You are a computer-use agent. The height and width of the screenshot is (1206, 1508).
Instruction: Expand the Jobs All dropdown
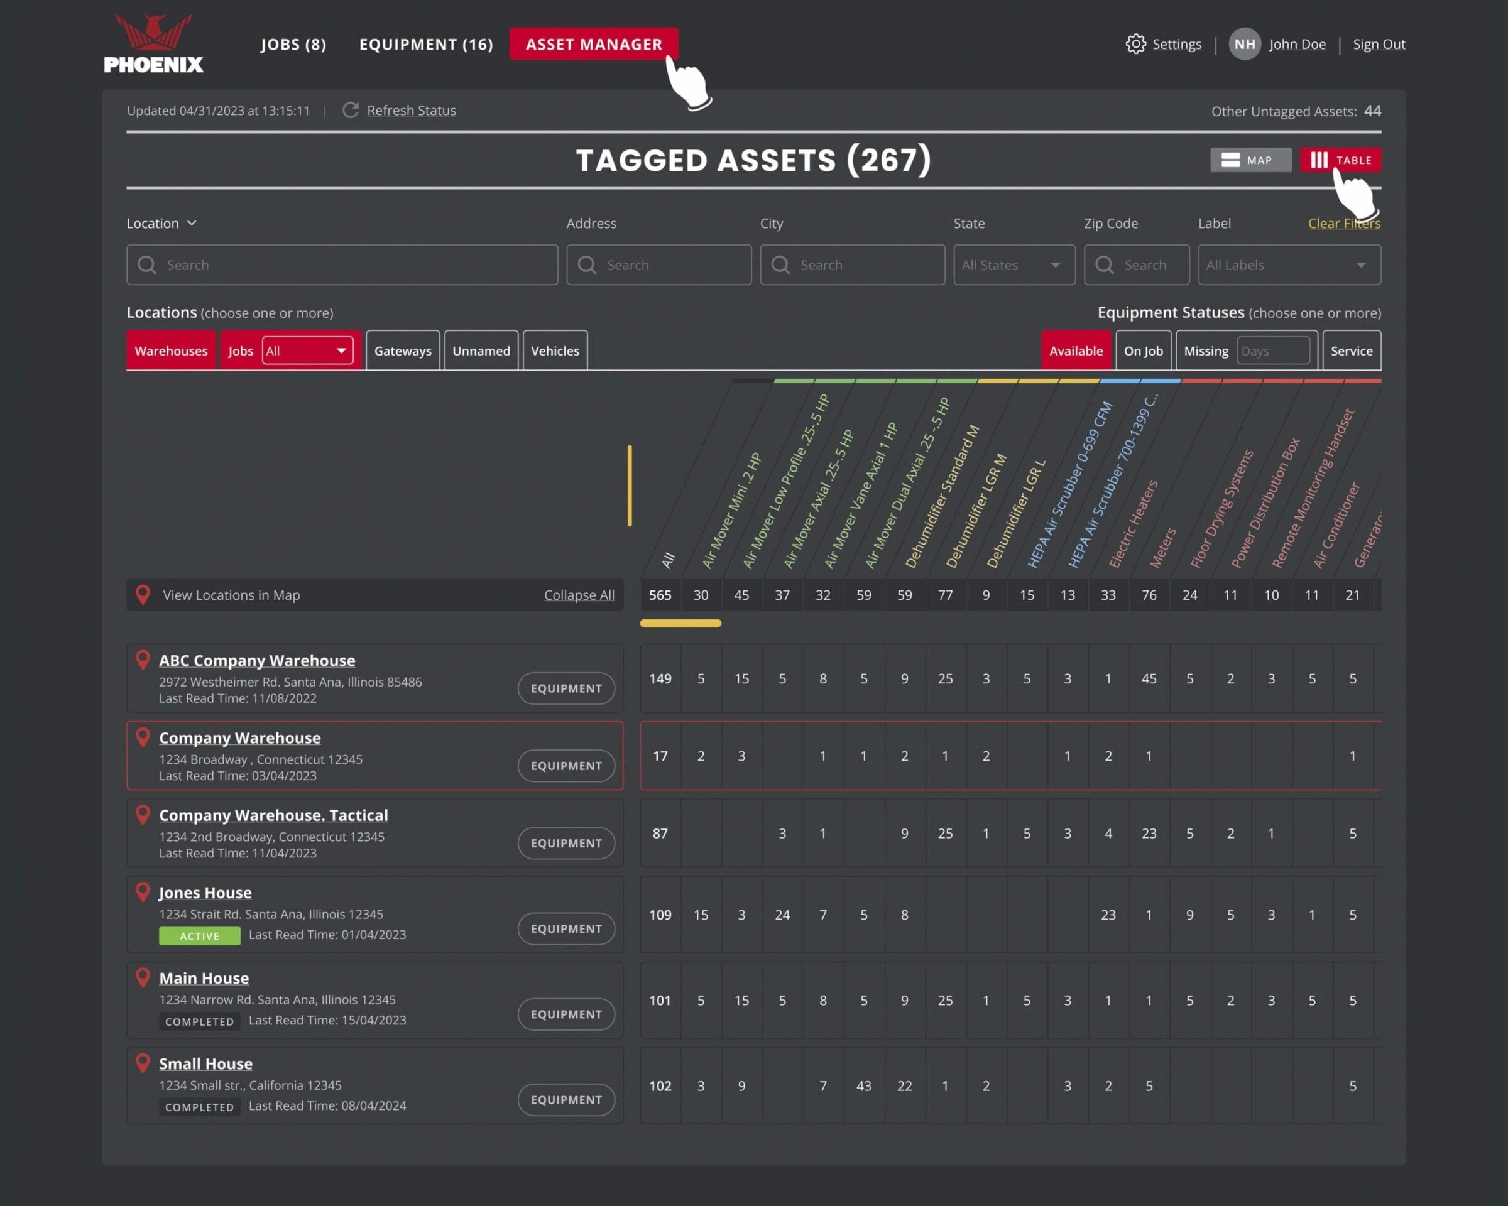307,351
